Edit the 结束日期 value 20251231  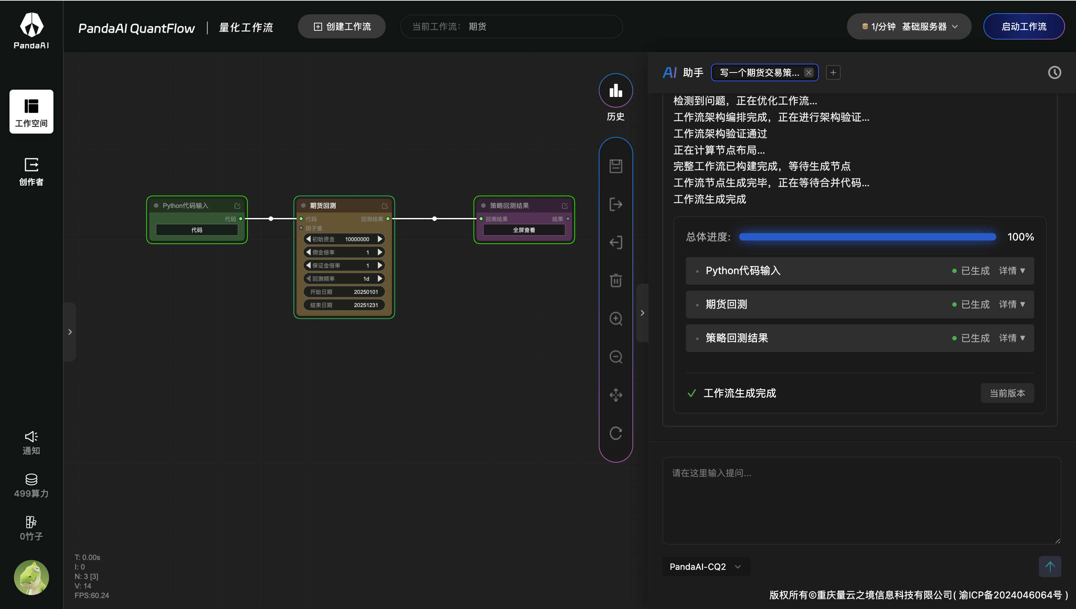(344, 305)
